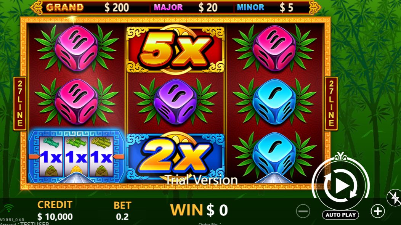Click the mini slot 1x bonus symbol

(77, 156)
